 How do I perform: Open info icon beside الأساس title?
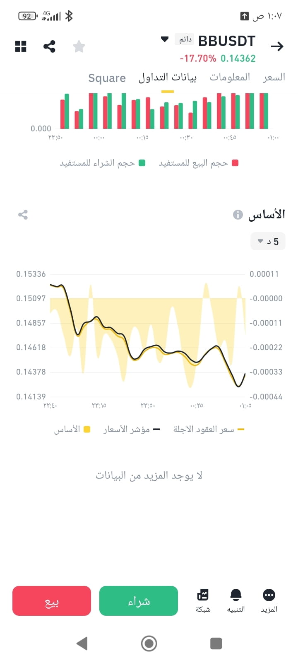point(238,214)
